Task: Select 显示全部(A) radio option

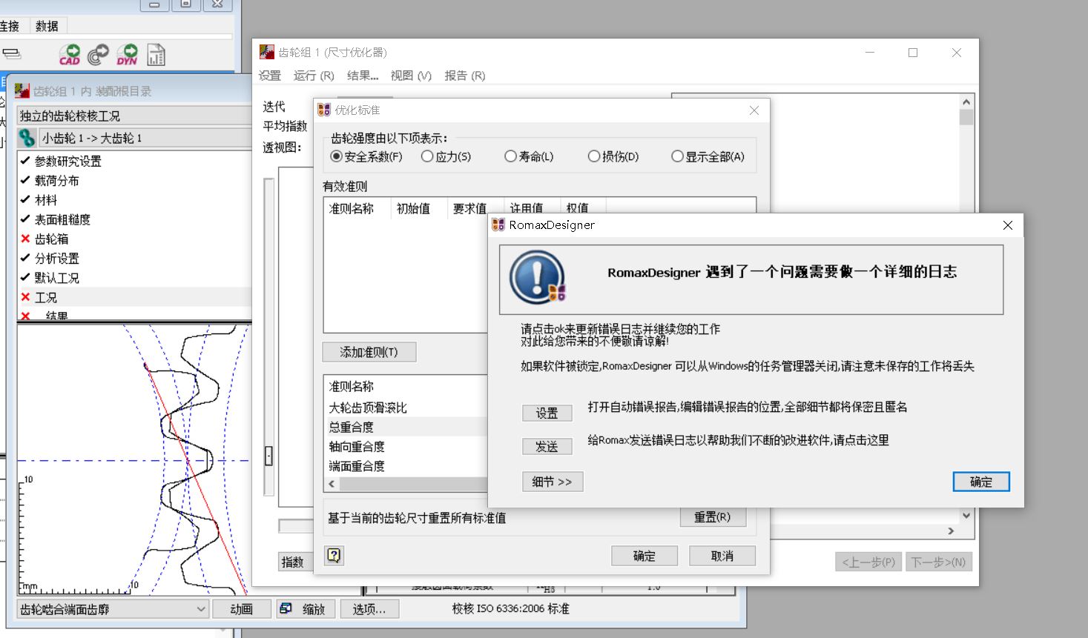Action: (708, 156)
